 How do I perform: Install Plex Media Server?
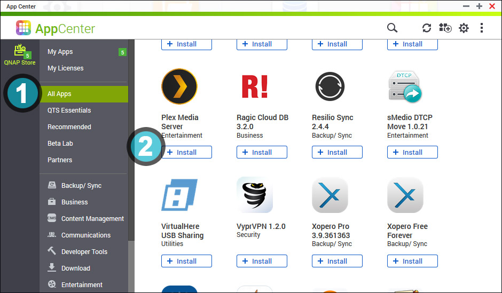pos(186,152)
